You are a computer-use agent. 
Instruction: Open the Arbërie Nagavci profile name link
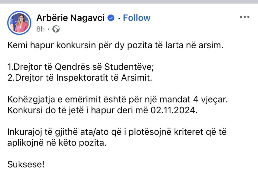coord(70,18)
